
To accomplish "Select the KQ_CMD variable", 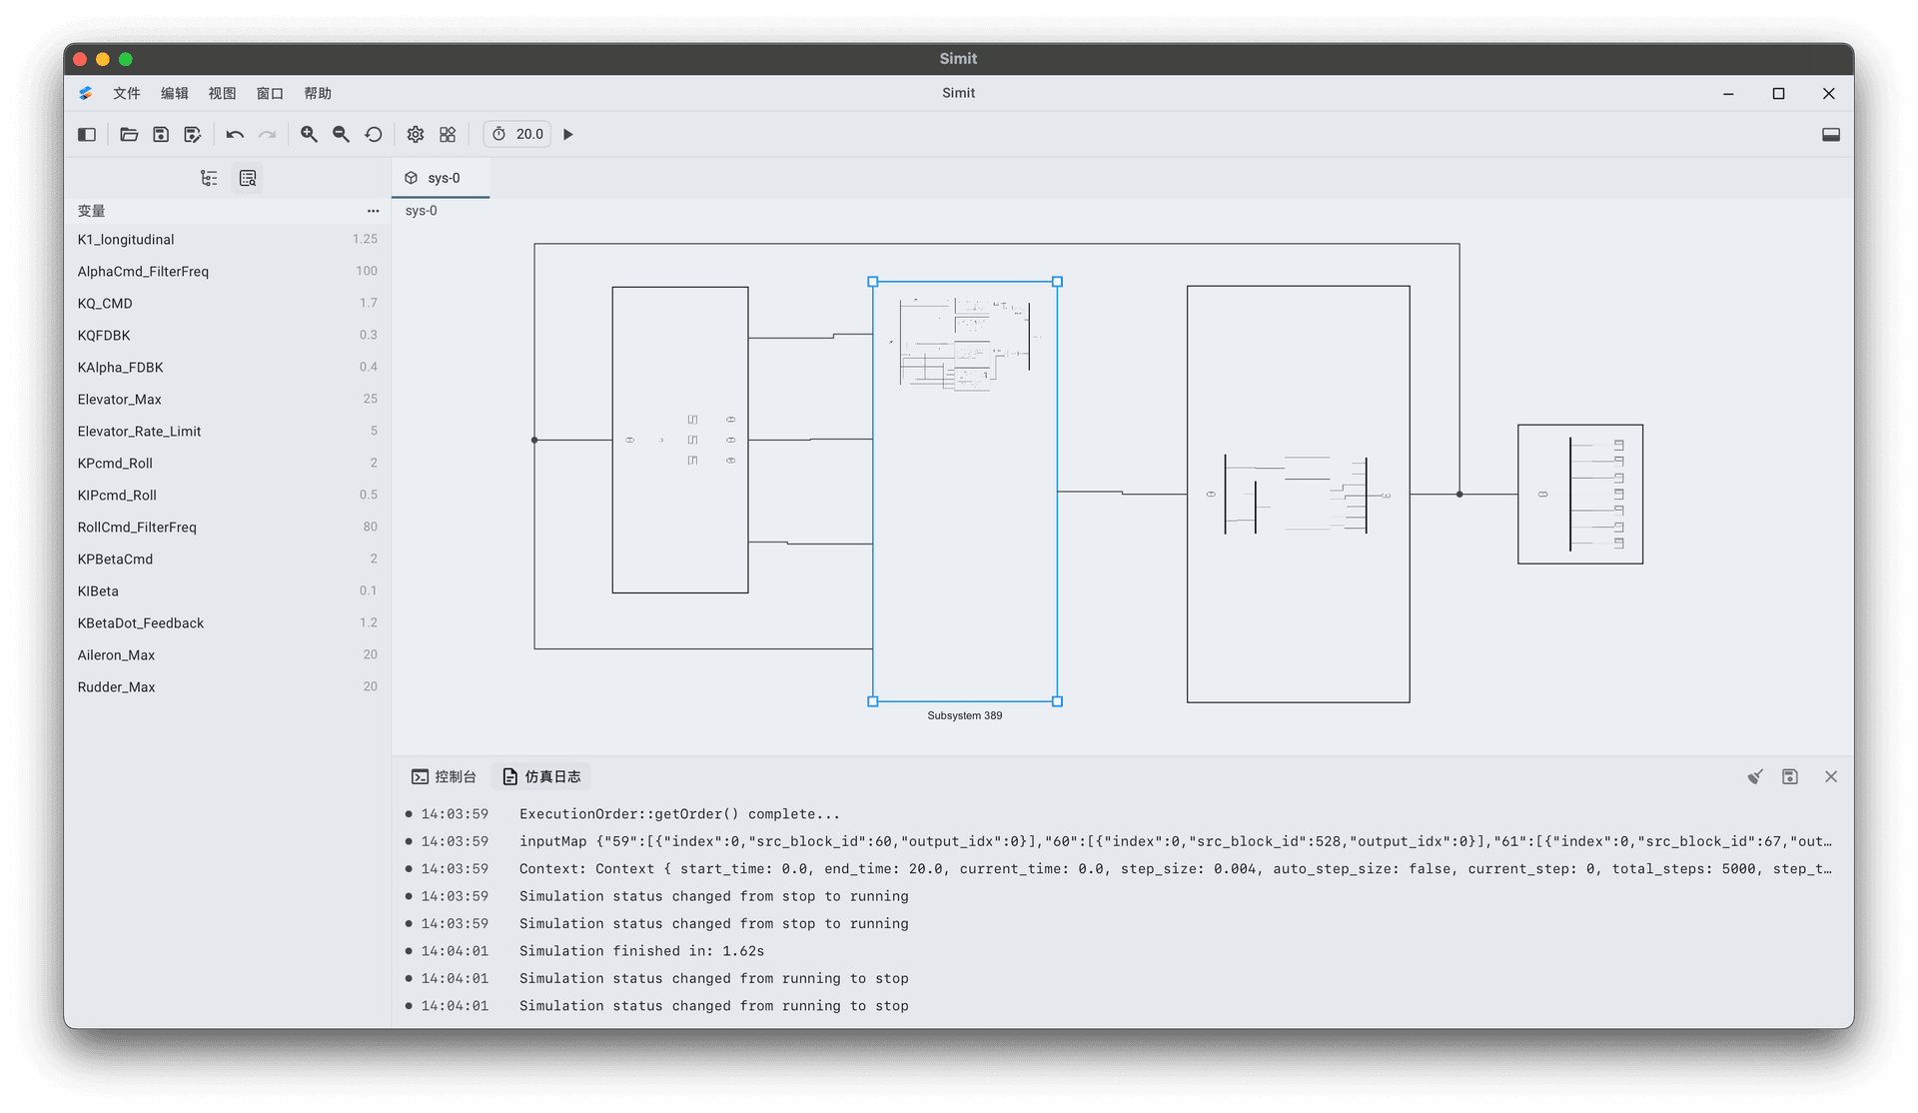I will (105, 304).
